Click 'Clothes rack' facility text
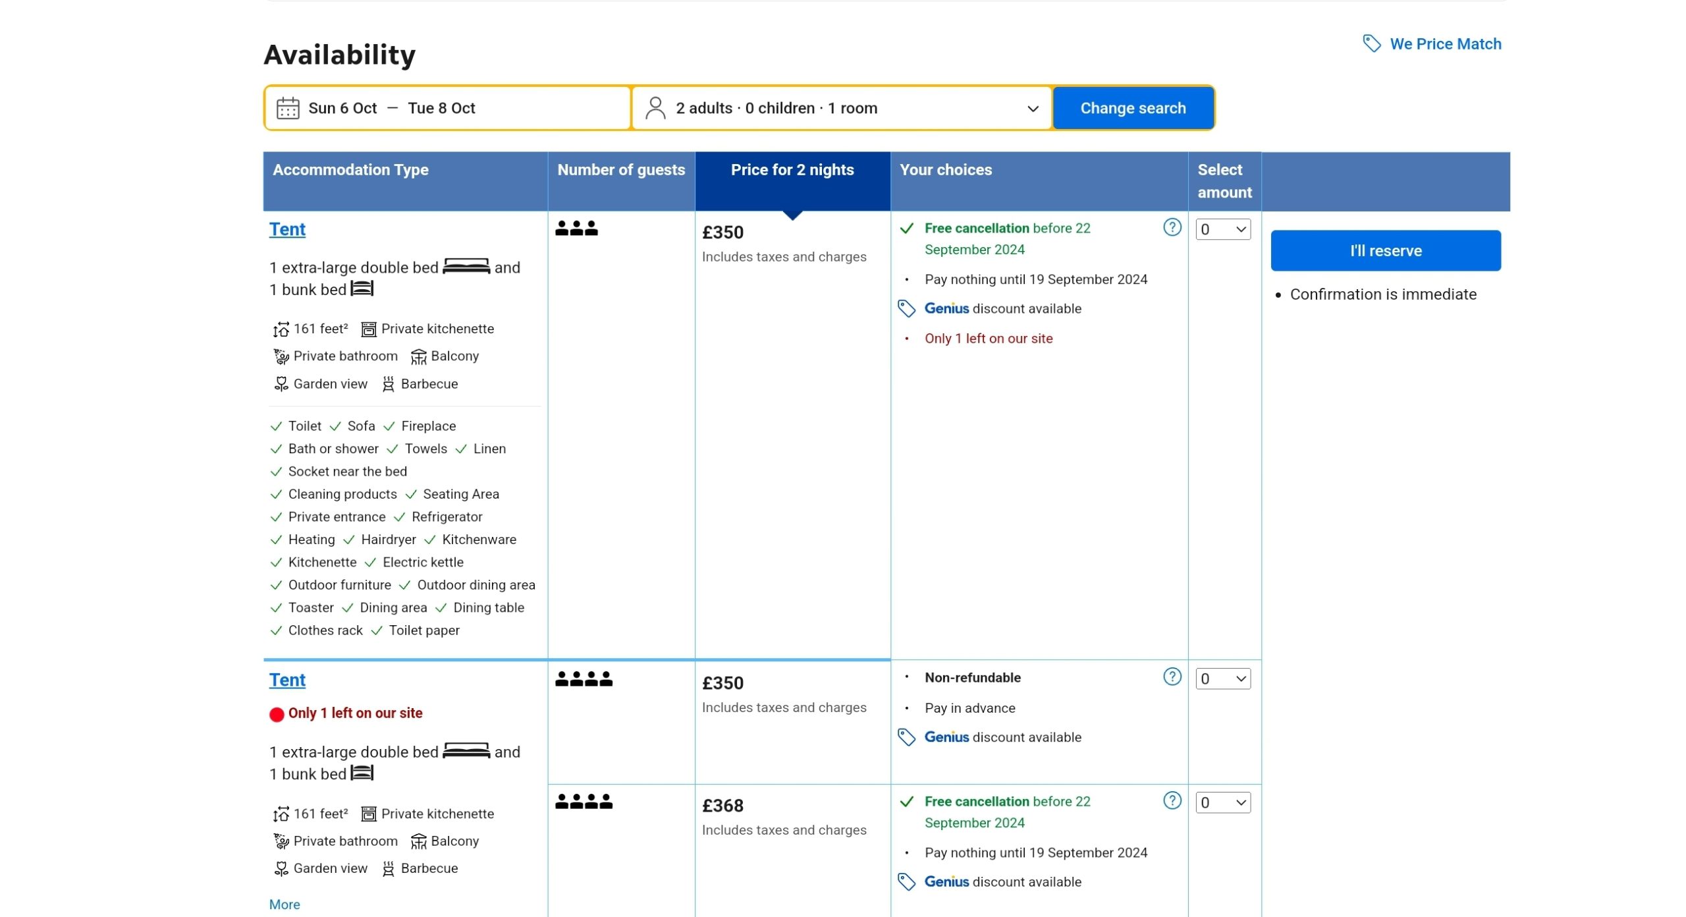 [x=325, y=630]
